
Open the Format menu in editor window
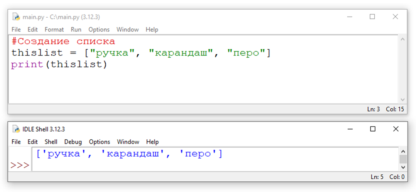54,29
